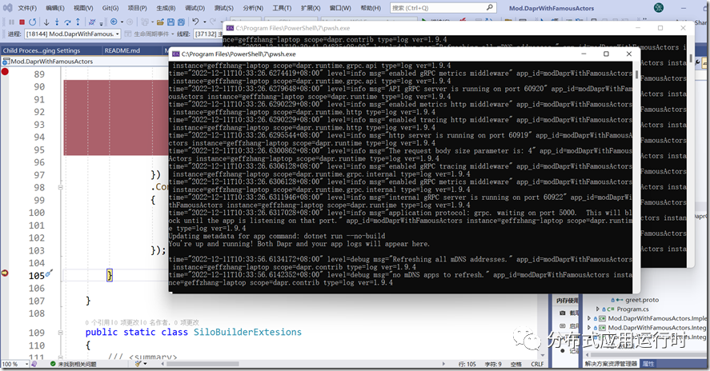Open the Tools (工具) menu
This screenshot has width=710, height=371.
pyautogui.click(x=282, y=8)
